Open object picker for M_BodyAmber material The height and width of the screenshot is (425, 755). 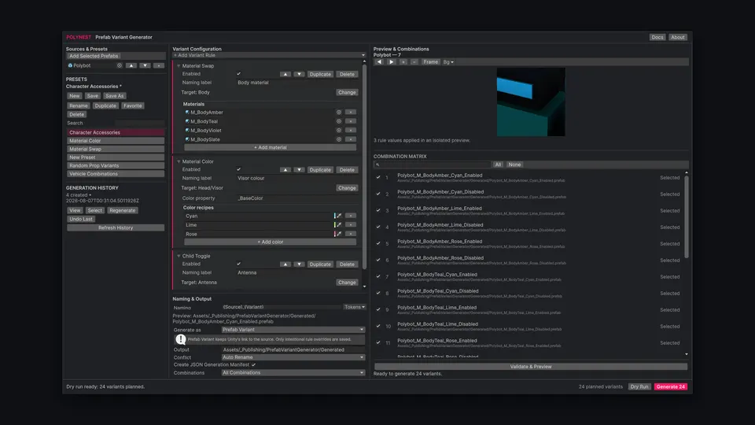339,113
